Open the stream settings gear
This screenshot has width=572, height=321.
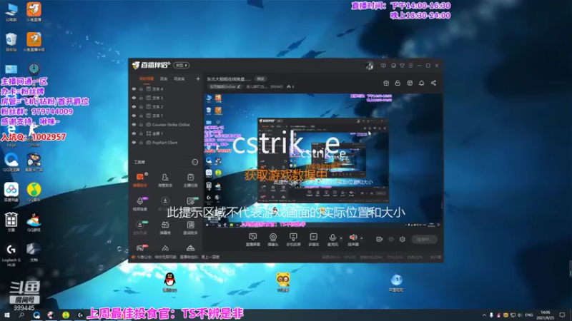click(x=403, y=239)
